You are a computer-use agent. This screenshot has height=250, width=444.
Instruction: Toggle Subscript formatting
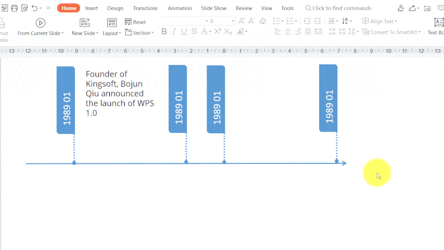[228, 32]
